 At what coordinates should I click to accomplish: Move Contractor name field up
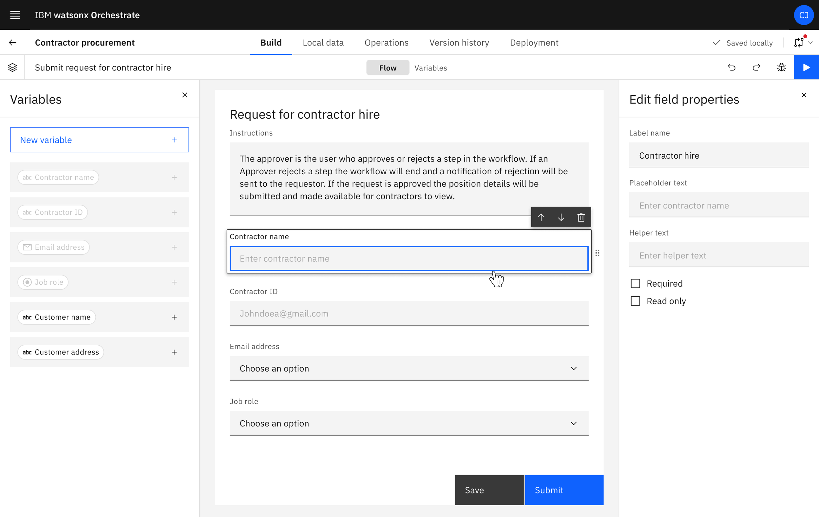pyautogui.click(x=541, y=217)
